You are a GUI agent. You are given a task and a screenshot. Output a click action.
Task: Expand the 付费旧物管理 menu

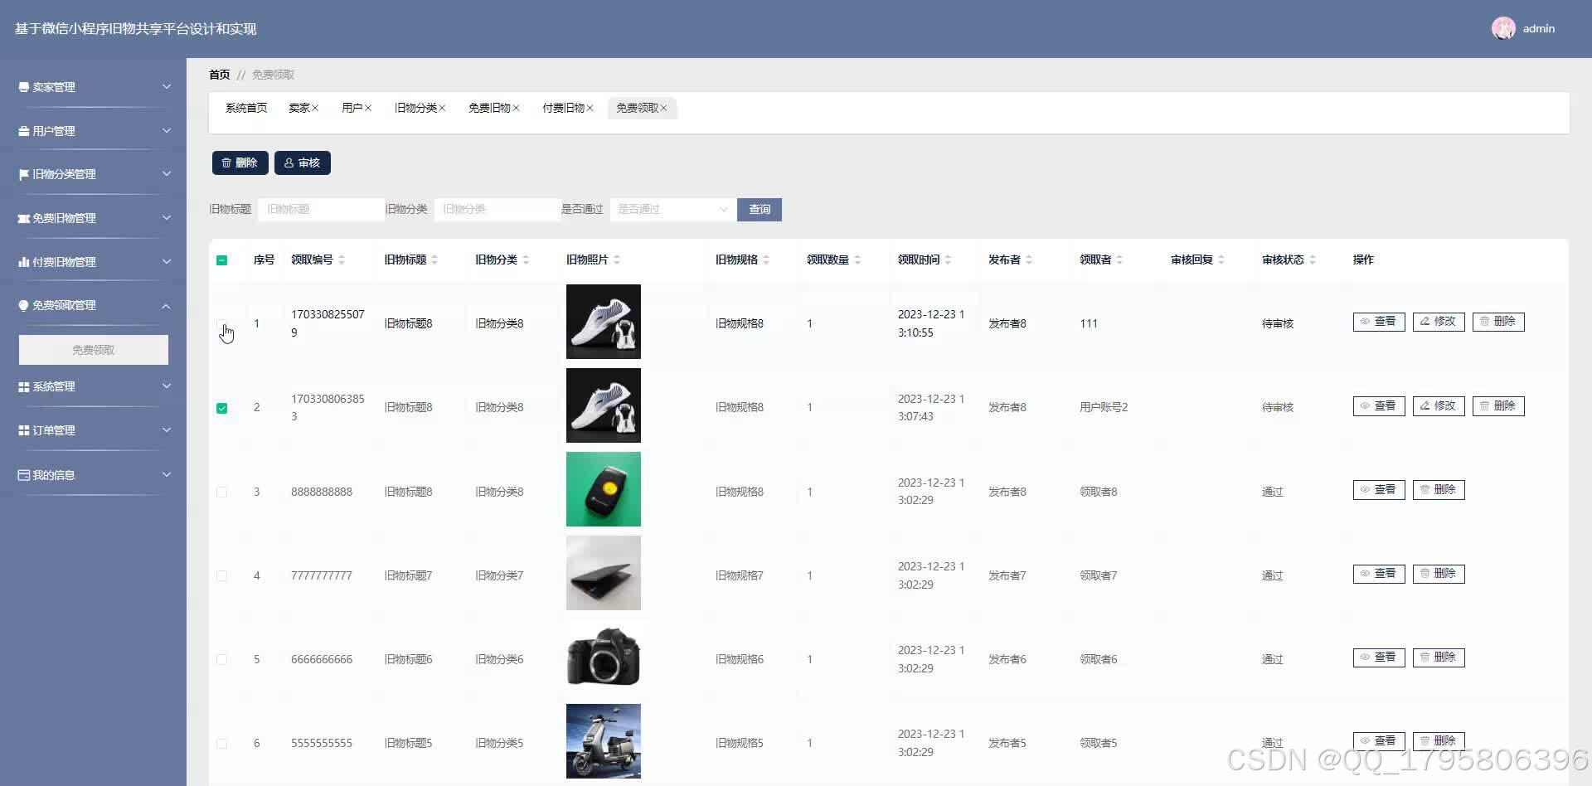(167, 262)
